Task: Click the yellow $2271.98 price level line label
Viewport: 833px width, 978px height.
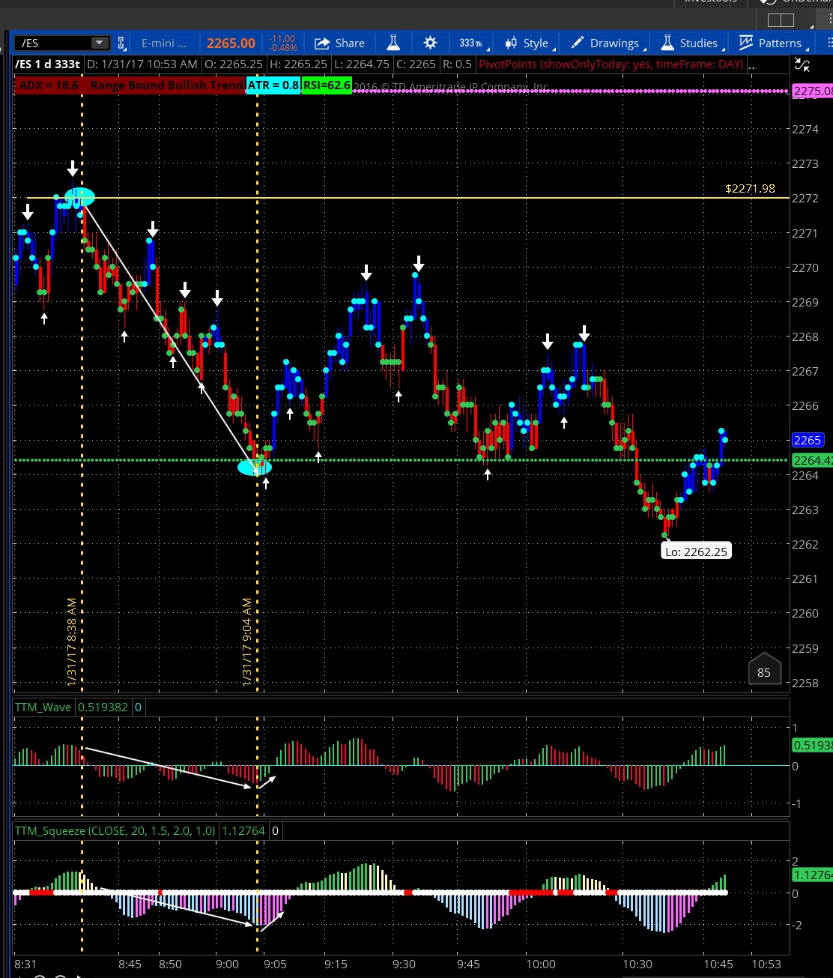Action: (750, 189)
